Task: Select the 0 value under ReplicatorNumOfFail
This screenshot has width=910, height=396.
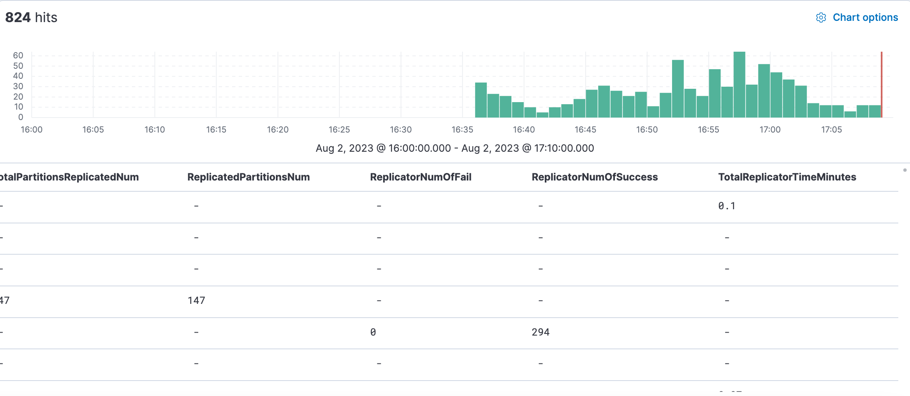Action: point(373,332)
